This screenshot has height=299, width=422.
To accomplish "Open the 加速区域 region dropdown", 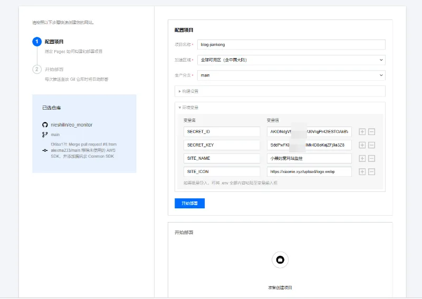I will click(x=291, y=60).
